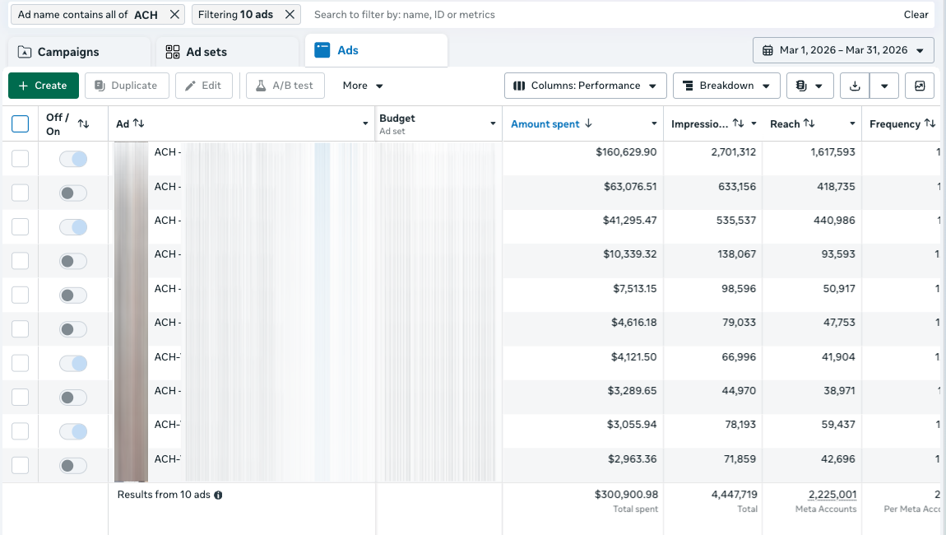The image size is (946, 535).
Task: Click the Duplicate button
Action: 126,86
